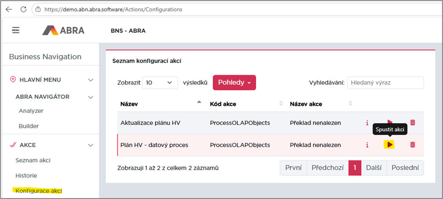Open Analyzer in sidebar
This screenshot has height=199, width=443.
[x=31, y=111]
